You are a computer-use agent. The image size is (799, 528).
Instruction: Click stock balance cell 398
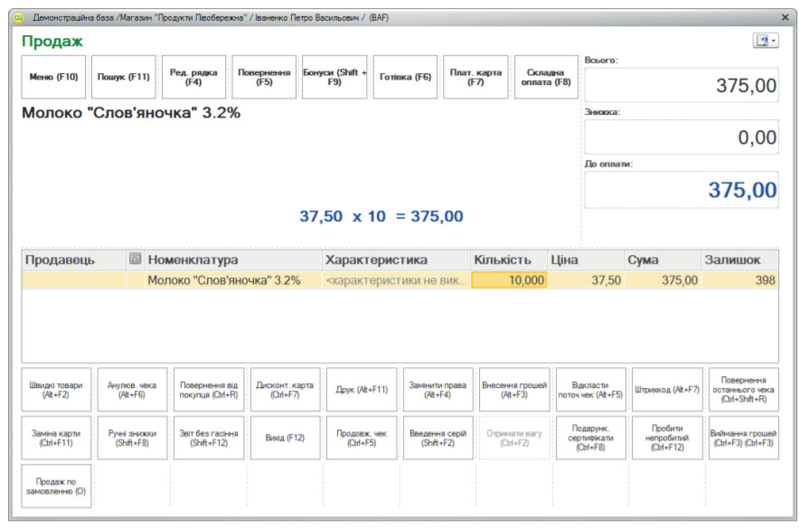coord(740,280)
